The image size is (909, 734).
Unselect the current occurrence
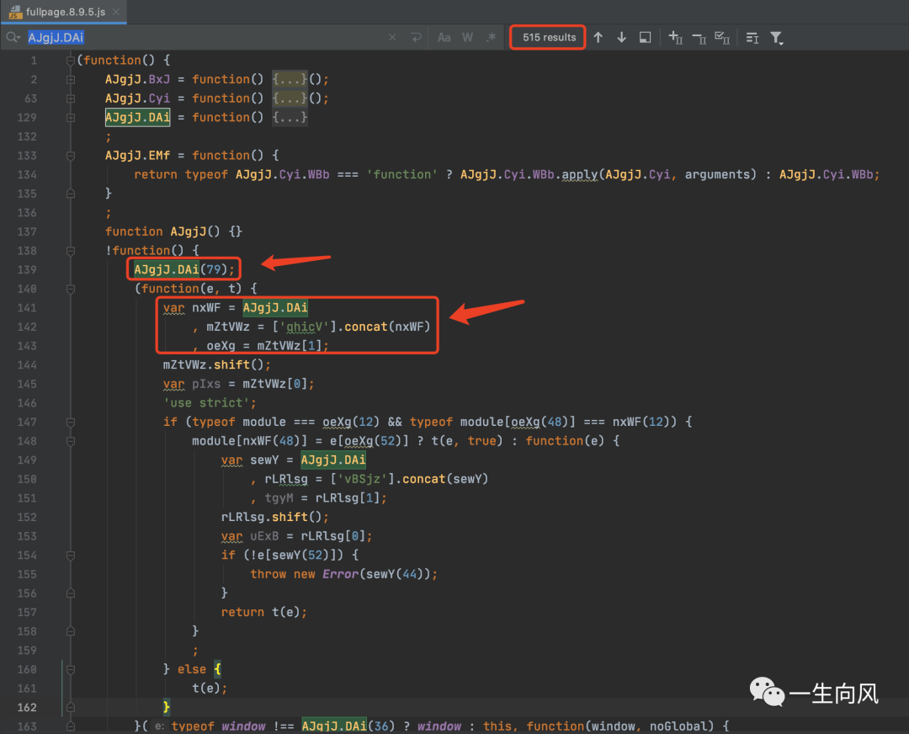coord(699,38)
